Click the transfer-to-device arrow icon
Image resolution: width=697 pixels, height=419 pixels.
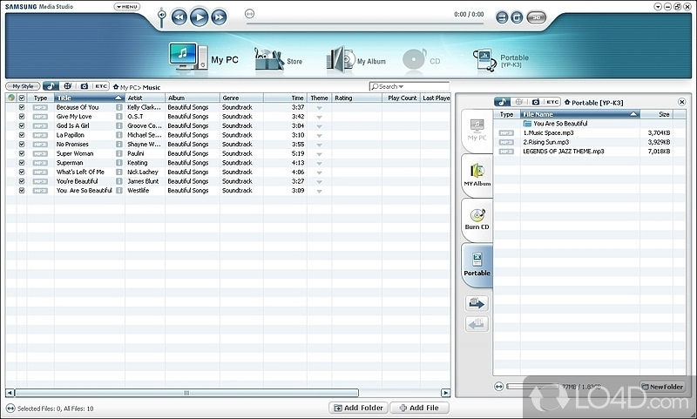click(x=477, y=304)
